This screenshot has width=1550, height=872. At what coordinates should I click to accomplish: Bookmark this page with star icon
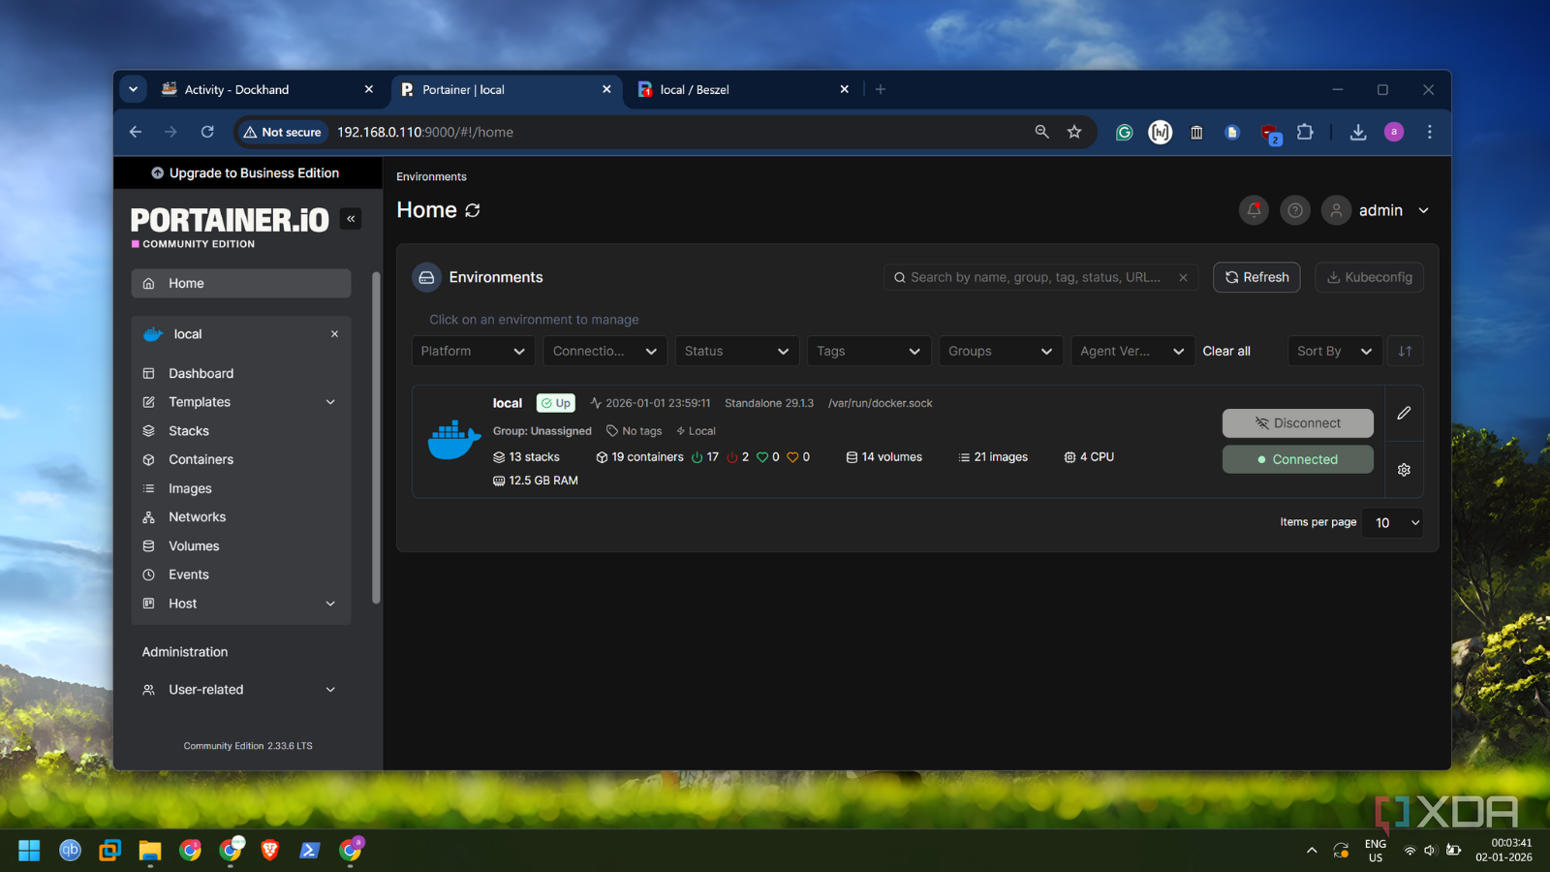(x=1074, y=132)
